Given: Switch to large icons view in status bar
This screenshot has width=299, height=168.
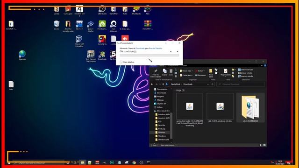Looking at the screenshot, I should (264, 145).
